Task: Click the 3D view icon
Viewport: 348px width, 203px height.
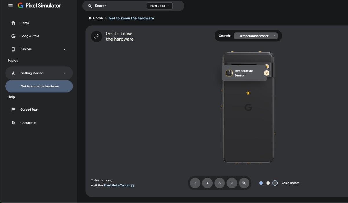Action: 97,37
